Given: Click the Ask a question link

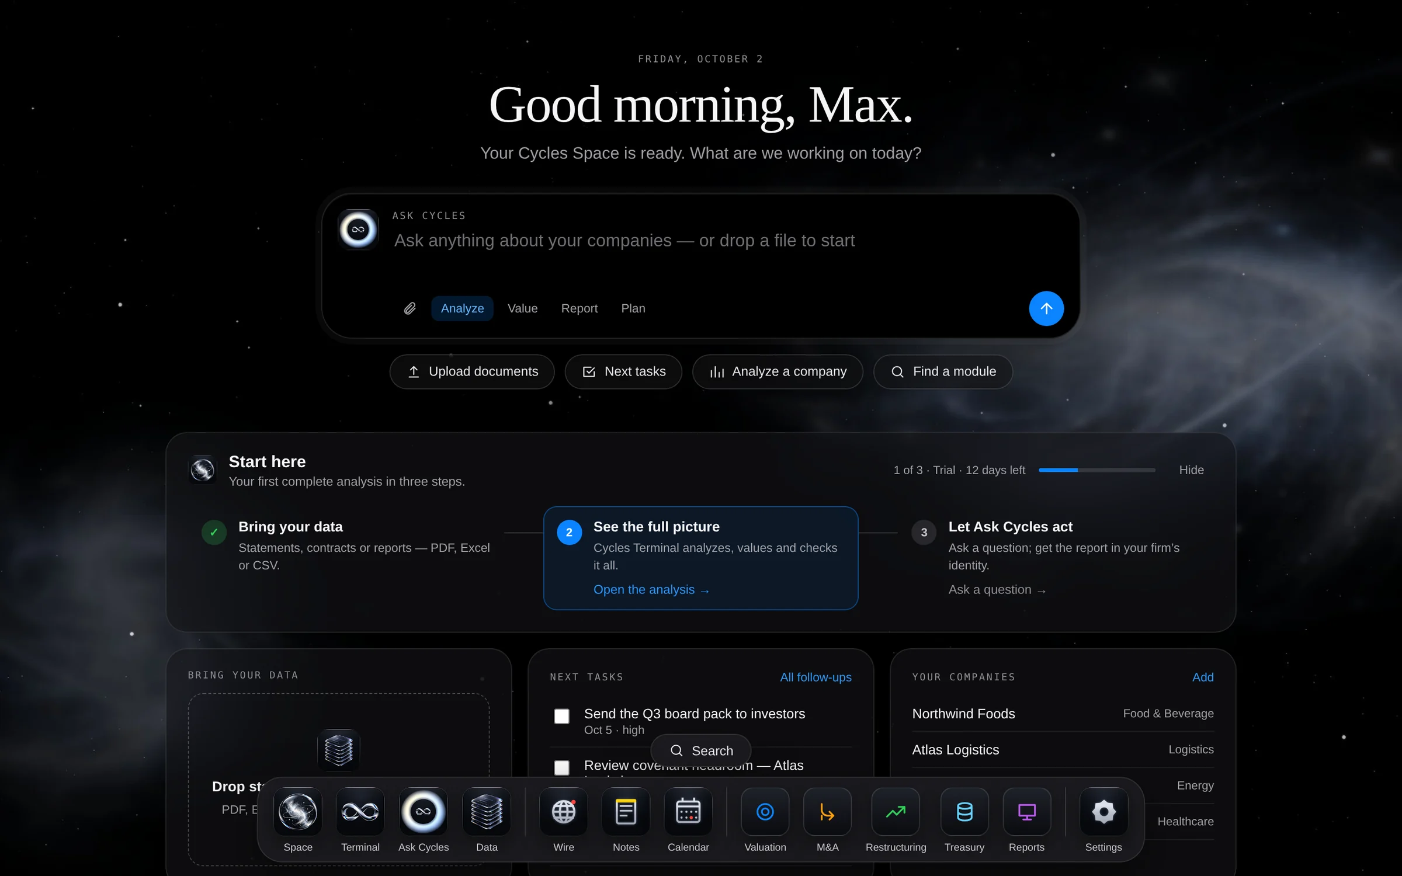Looking at the screenshot, I should click(x=997, y=590).
